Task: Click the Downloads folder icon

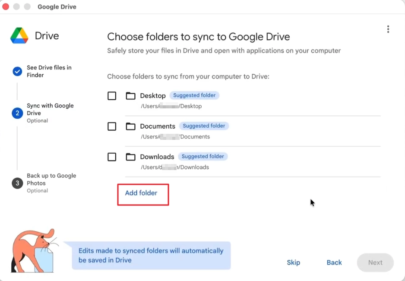Action: click(130, 157)
